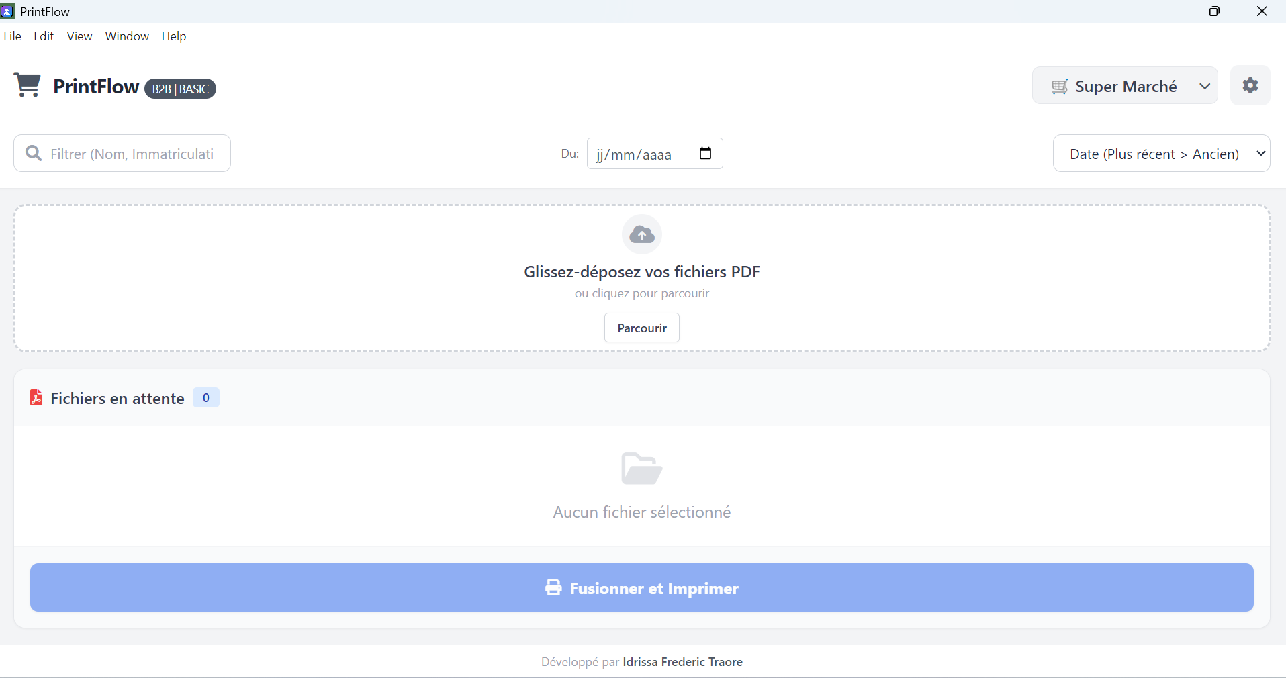Open the Edit menu
The image size is (1286, 678).
click(x=44, y=36)
